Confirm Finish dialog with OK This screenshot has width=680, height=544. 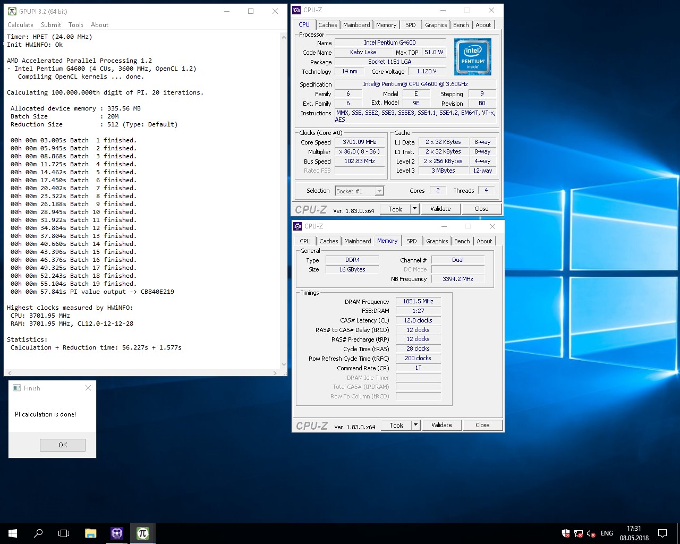tap(63, 445)
